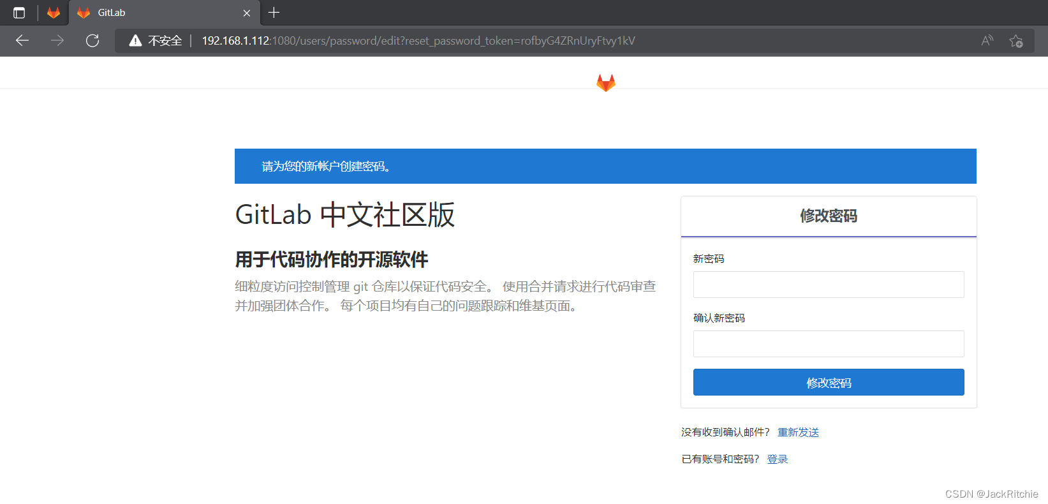Click the 确认新密码 field label

(x=719, y=318)
